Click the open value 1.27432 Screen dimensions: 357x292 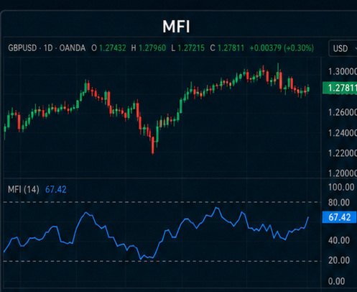[x=113, y=48]
